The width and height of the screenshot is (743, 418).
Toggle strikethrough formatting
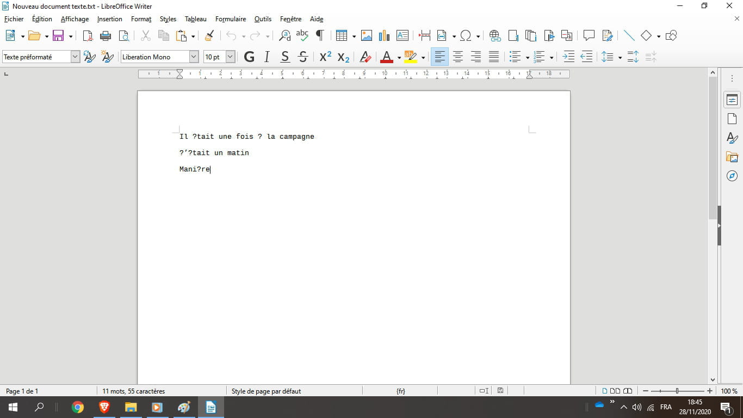[x=303, y=57]
